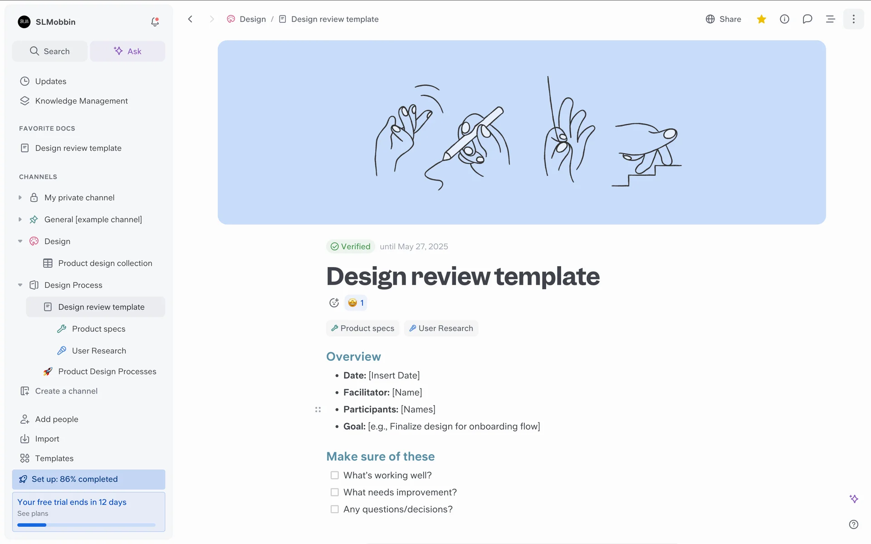Expand My private channel

(x=20, y=198)
